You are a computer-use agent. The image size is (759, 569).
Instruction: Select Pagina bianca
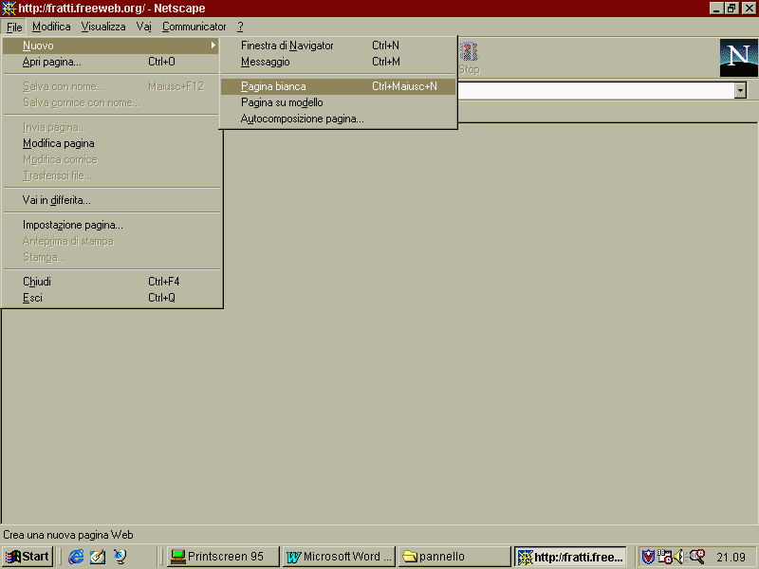tap(339, 86)
